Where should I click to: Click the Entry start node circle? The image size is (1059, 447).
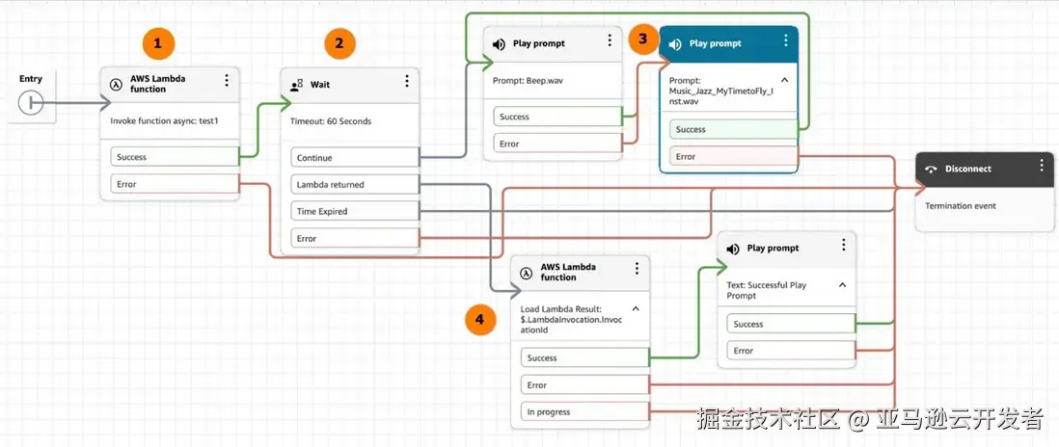(x=31, y=103)
